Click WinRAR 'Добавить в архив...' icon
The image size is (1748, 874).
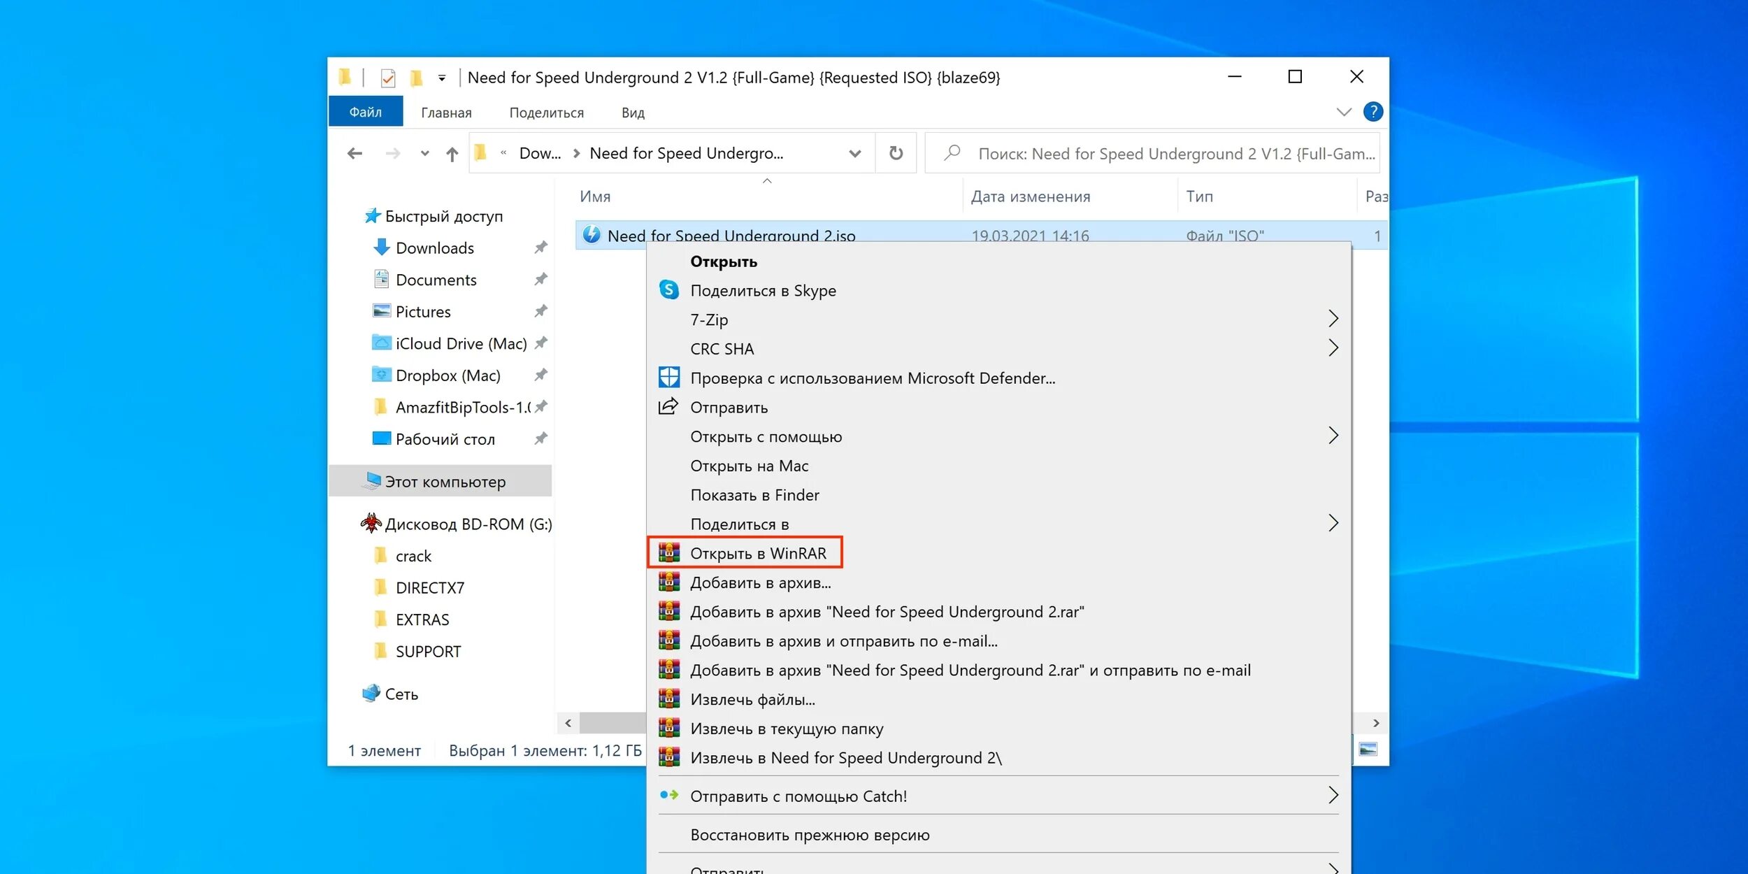pyautogui.click(x=668, y=582)
